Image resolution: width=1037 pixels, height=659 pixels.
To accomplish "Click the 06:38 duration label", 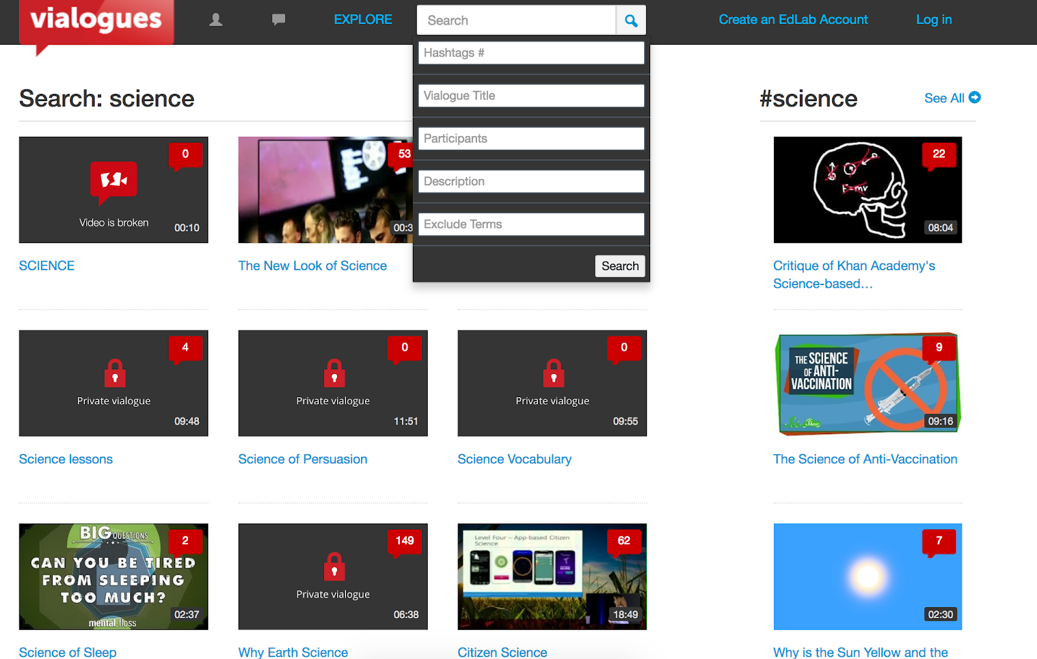I will [x=406, y=614].
